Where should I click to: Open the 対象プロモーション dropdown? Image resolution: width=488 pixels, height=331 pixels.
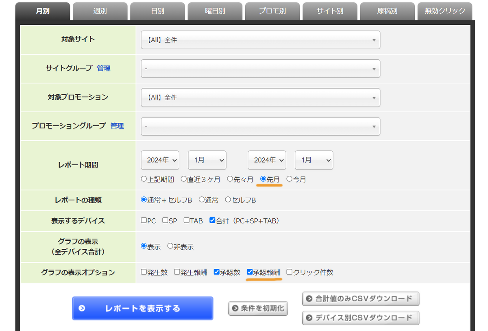(260, 98)
